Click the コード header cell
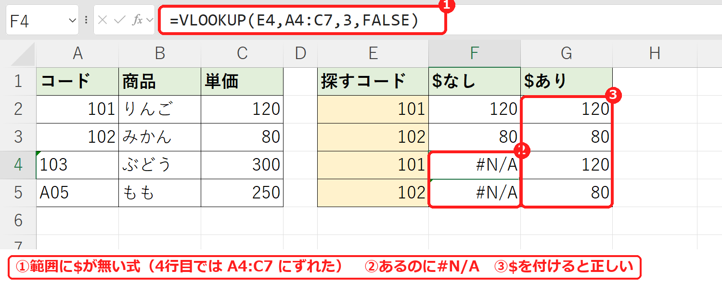The image size is (722, 283). click(77, 81)
